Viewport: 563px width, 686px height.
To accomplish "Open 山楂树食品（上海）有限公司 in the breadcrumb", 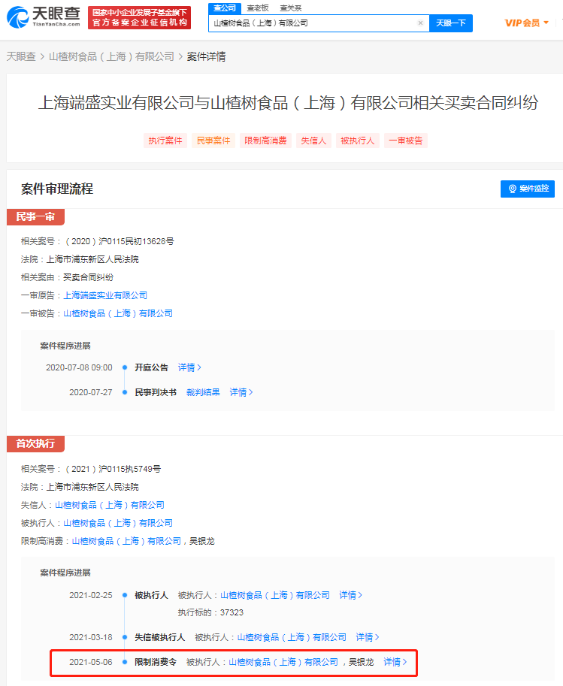I will pyautogui.click(x=111, y=56).
